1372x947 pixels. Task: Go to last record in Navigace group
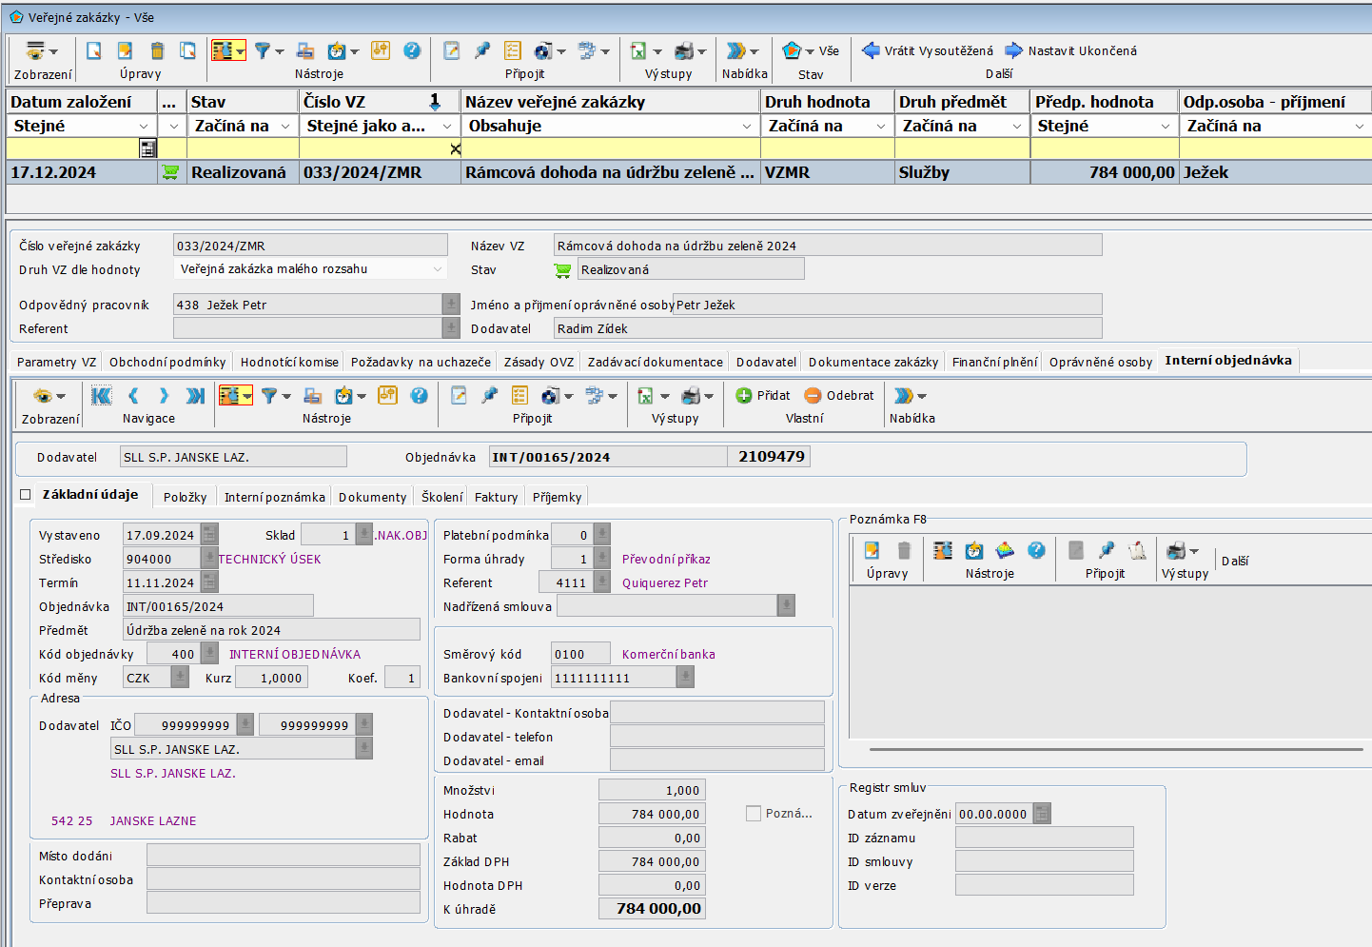pos(195,396)
